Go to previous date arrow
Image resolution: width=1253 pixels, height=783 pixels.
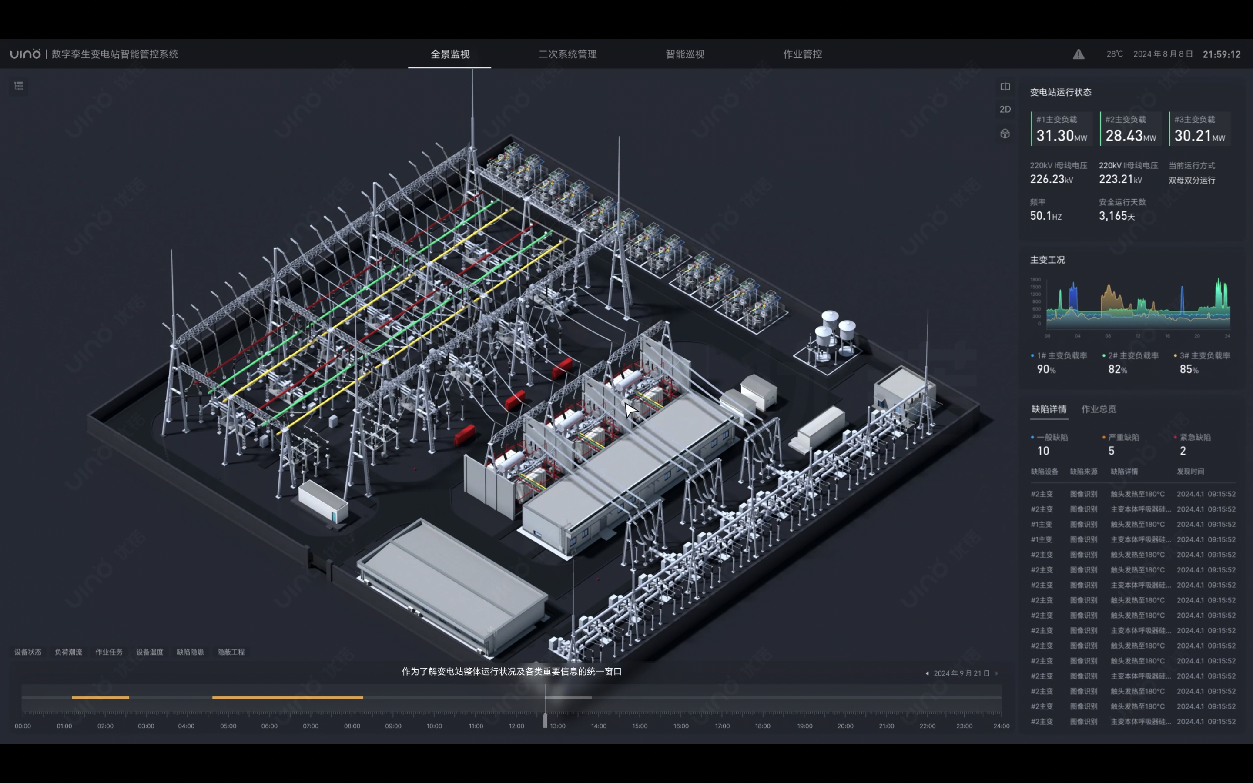coord(927,673)
